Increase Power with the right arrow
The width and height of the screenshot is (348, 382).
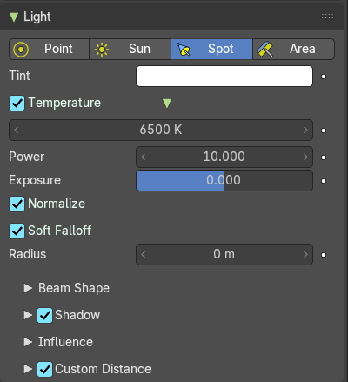(305, 157)
